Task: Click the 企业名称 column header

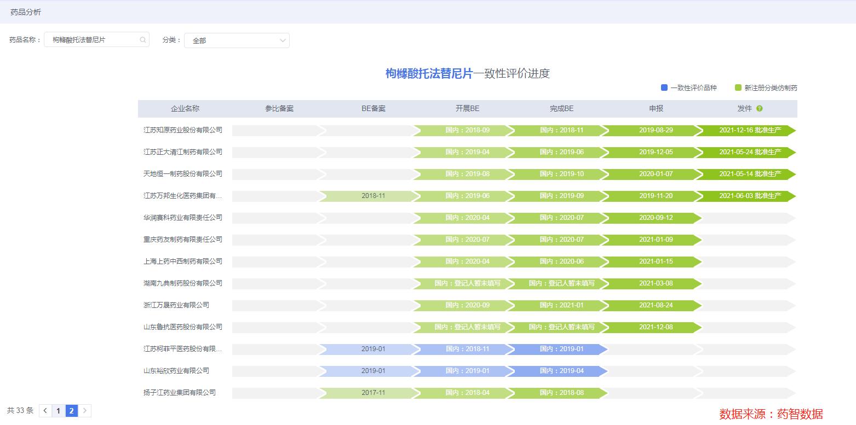Action: click(x=185, y=108)
